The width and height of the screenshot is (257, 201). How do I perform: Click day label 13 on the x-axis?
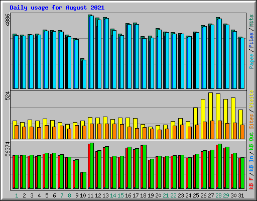105,195
